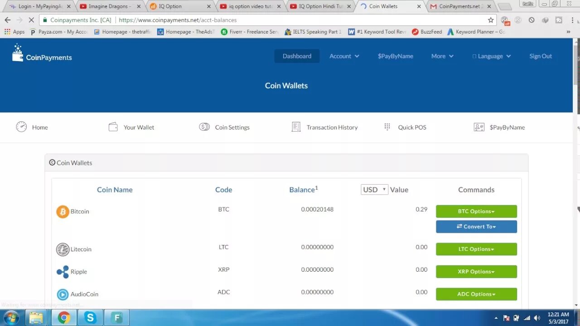Click the Ripple logo icon

click(63, 272)
